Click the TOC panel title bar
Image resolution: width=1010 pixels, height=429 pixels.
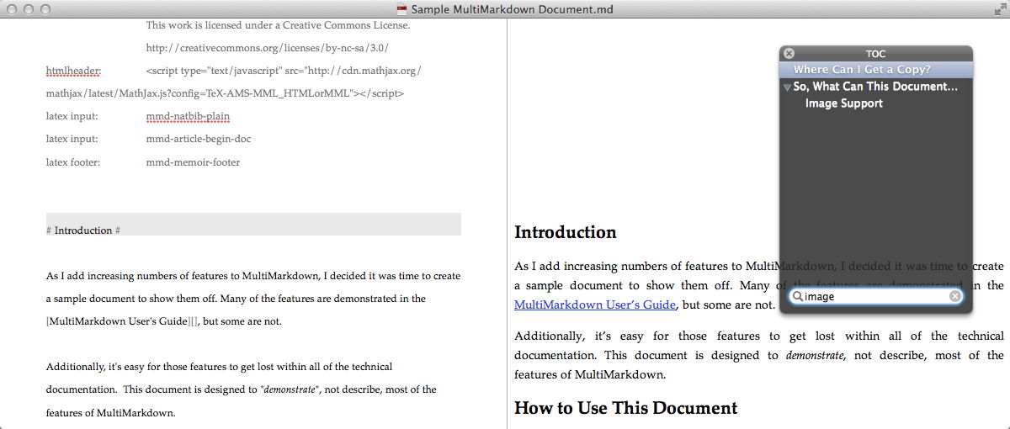(x=876, y=53)
